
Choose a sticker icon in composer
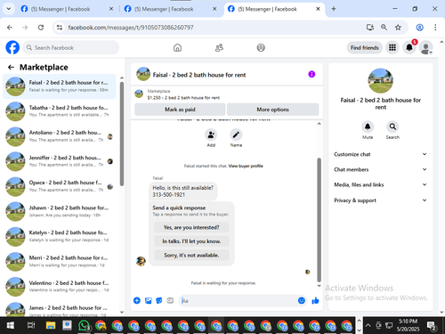point(159,301)
